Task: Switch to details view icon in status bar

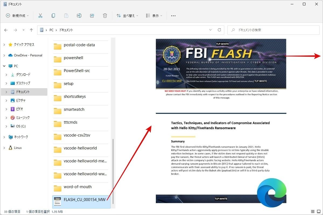Action: pos(313,212)
